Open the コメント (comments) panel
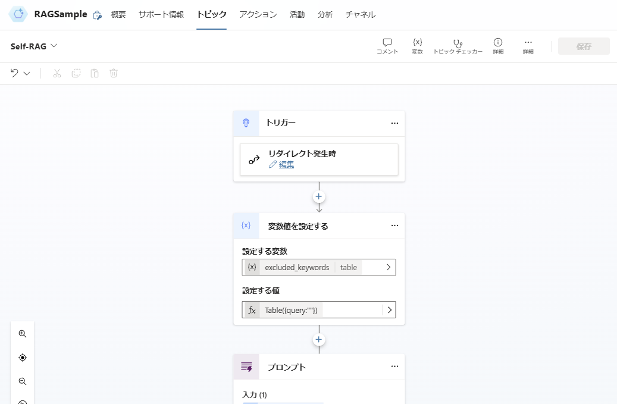Screen dimensions: 617x404 pos(387,46)
